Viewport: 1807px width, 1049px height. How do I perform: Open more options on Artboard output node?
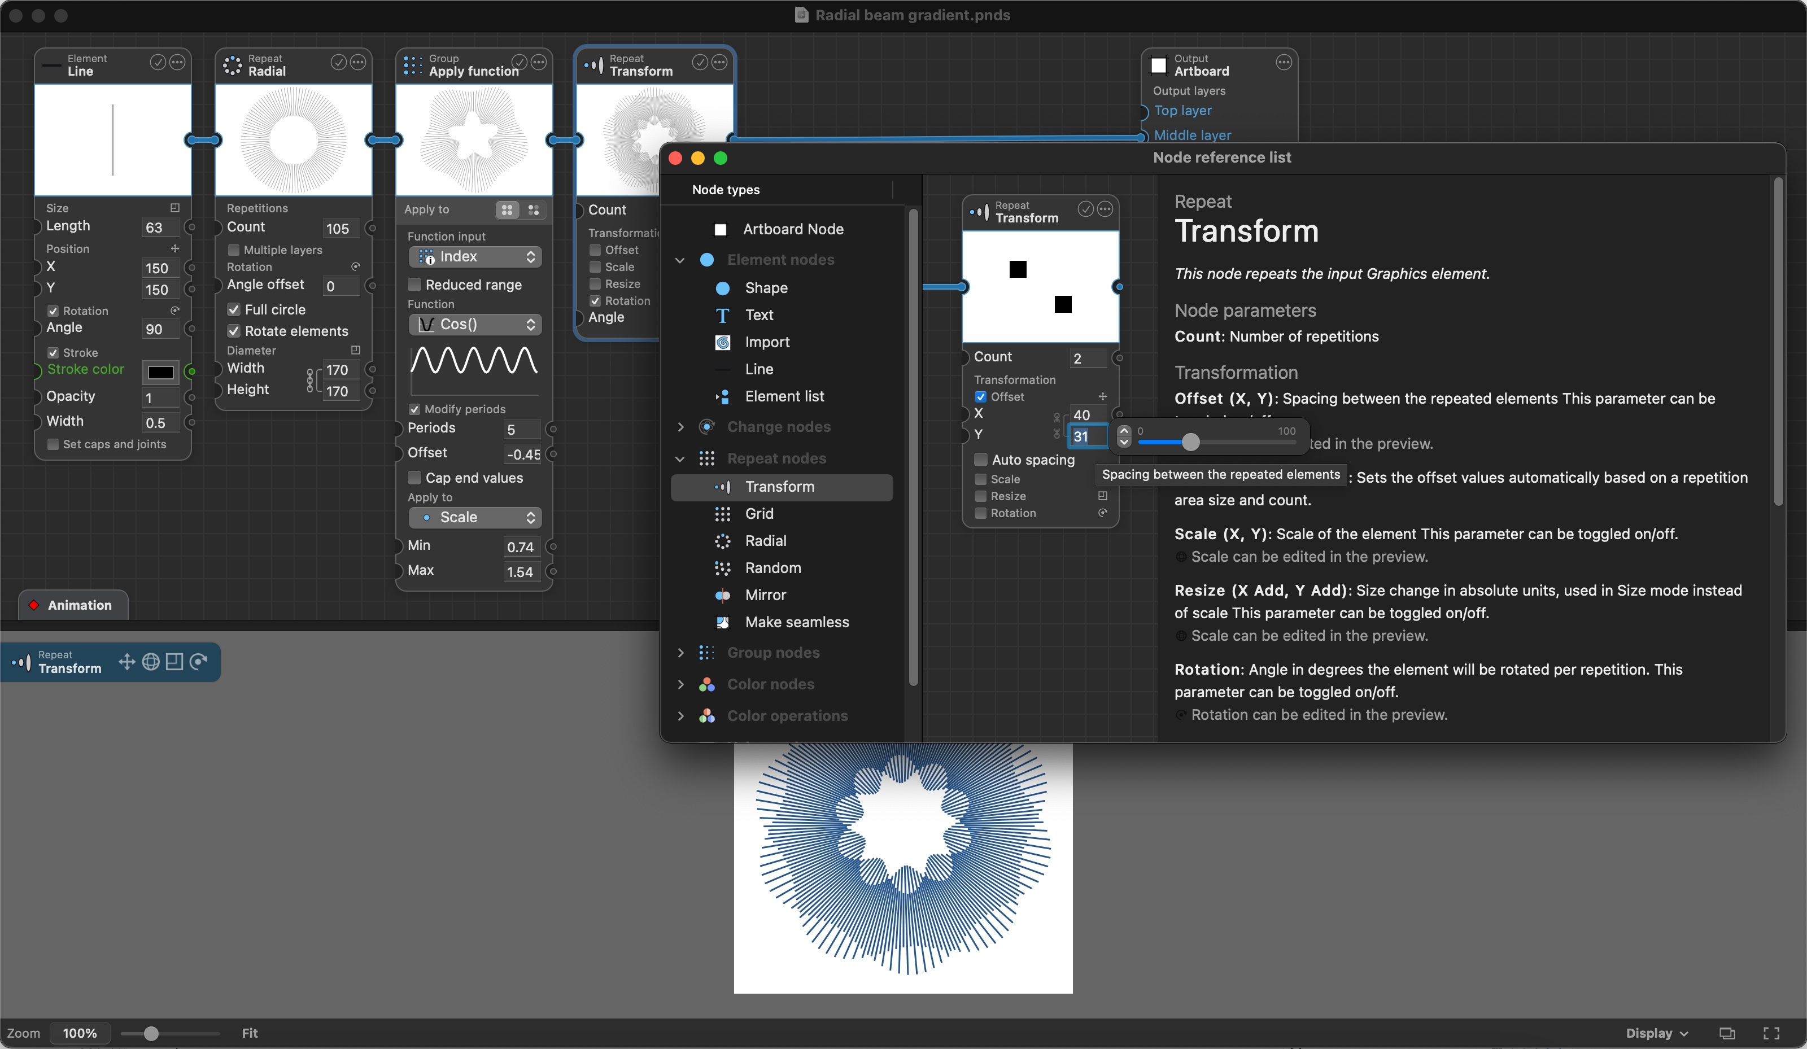pos(1284,63)
